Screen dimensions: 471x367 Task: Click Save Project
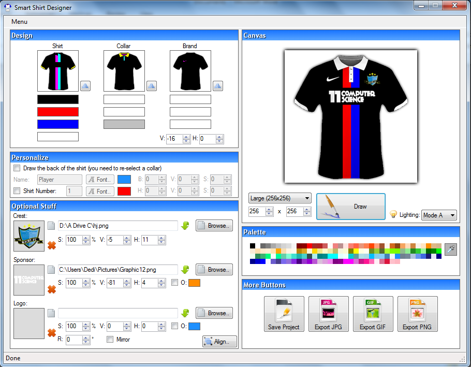pos(284,314)
